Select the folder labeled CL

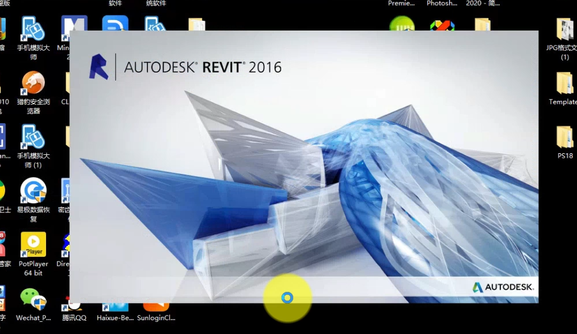[66, 89]
